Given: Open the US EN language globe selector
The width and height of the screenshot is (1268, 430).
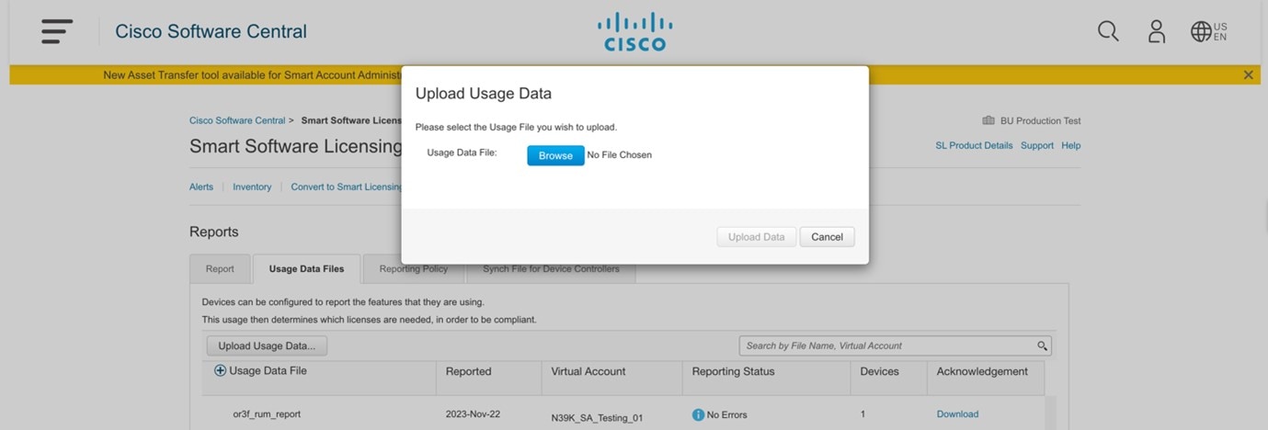Looking at the screenshot, I should pos(1209,31).
